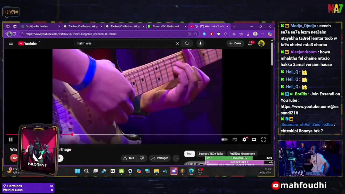345x194 pixels.
Task: Enter fullscreen on the video player
Action: (x=263, y=140)
